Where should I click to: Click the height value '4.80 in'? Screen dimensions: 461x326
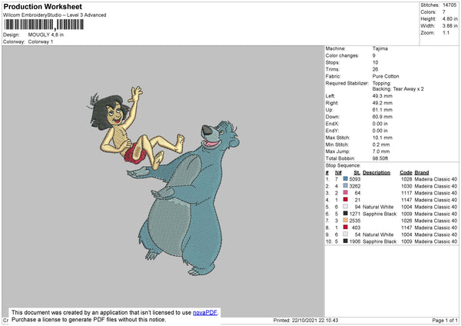click(449, 18)
